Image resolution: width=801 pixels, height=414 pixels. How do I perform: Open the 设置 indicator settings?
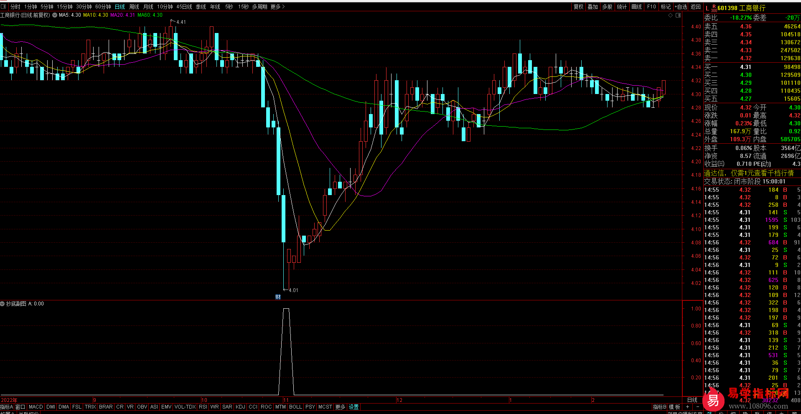[x=354, y=406]
